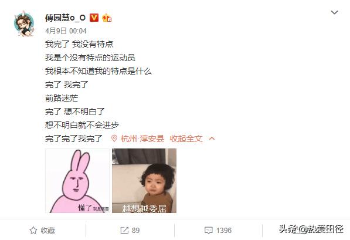The height and width of the screenshot is (240, 350).
Task: Click the 收藏 favorite label
Action: (47, 231)
